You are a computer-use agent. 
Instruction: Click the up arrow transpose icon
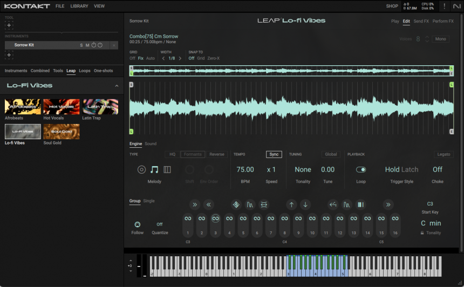coord(291,204)
